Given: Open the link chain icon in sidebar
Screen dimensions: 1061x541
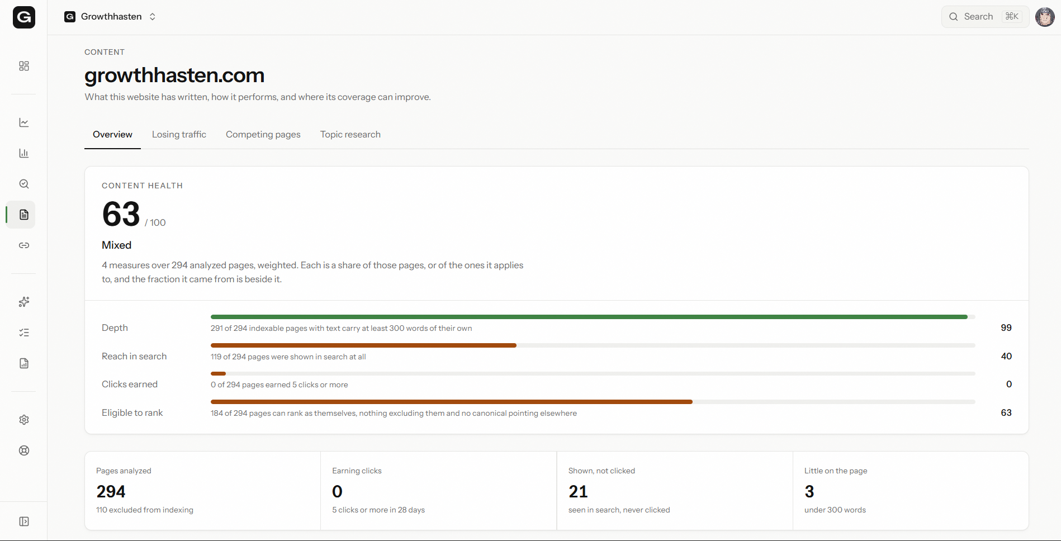Looking at the screenshot, I should pyautogui.click(x=24, y=245).
